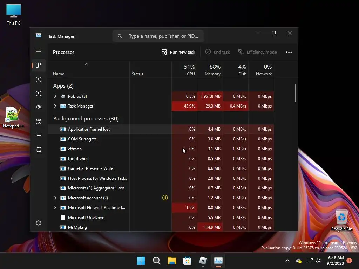This screenshot has height=269, width=359.
Task: Select the ctfmon process row
Action: (161, 149)
